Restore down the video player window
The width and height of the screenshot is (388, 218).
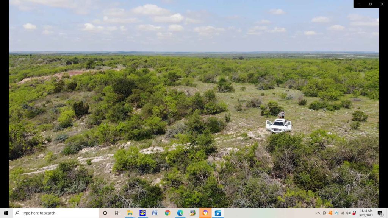(x=371, y=4)
